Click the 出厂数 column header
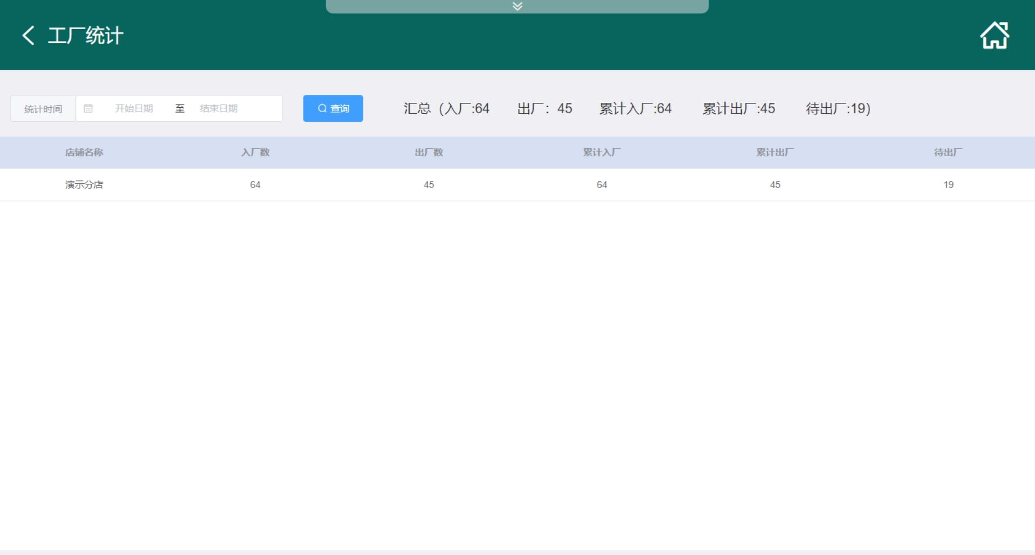This screenshot has height=555, width=1035. click(429, 152)
